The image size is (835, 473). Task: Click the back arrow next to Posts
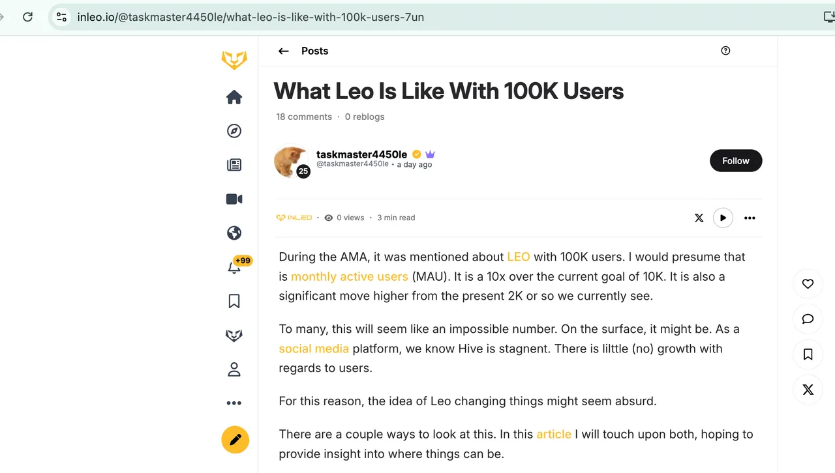[283, 51]
